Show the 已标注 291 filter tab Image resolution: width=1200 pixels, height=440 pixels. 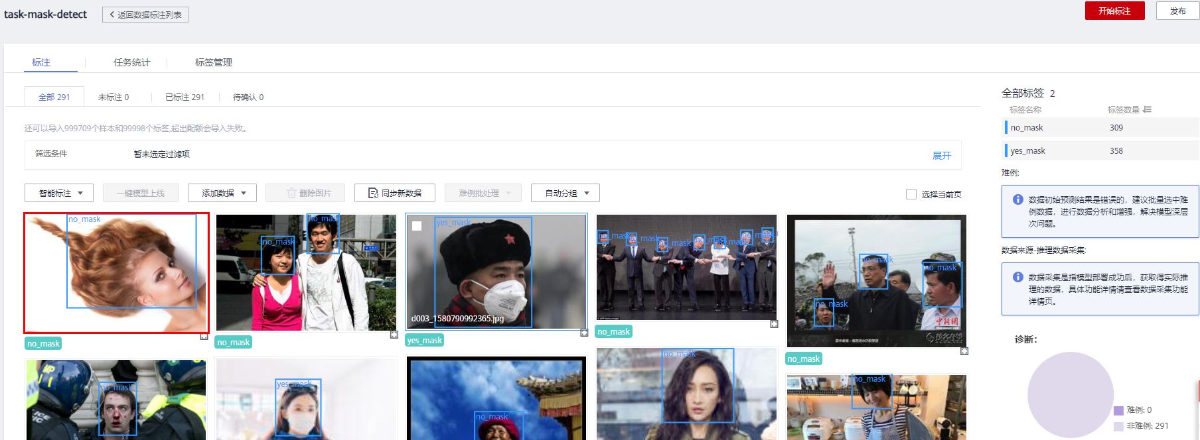coord(185,97)
